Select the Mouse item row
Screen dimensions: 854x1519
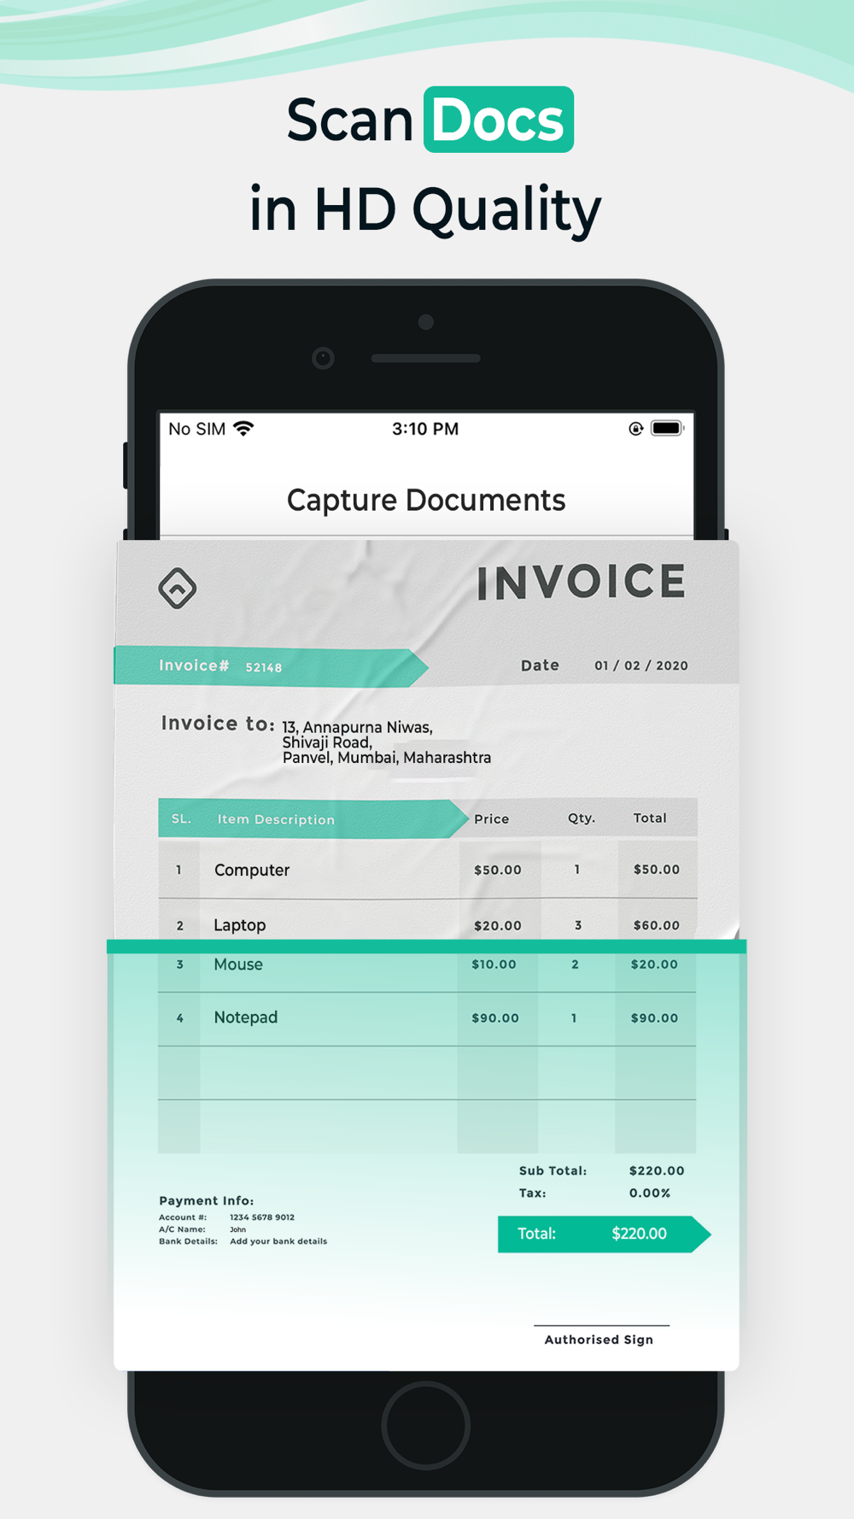click(x=427, y=972)
